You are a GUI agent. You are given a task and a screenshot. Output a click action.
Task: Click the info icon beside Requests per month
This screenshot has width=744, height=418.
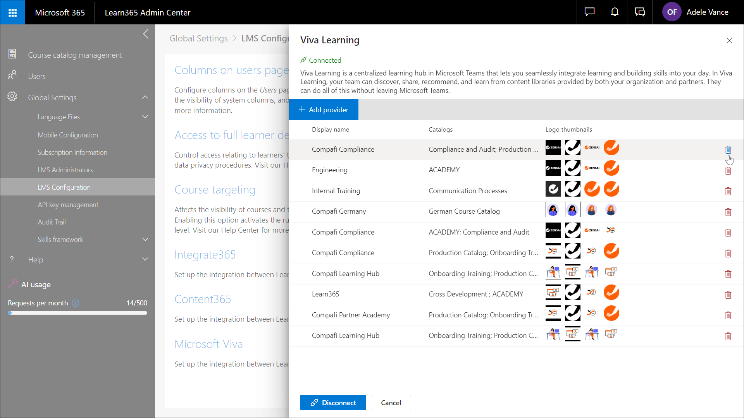coord(76,303)
